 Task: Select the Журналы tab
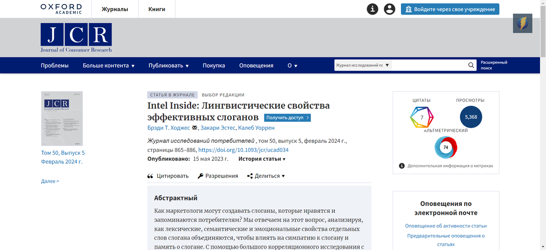pos(115,9)
